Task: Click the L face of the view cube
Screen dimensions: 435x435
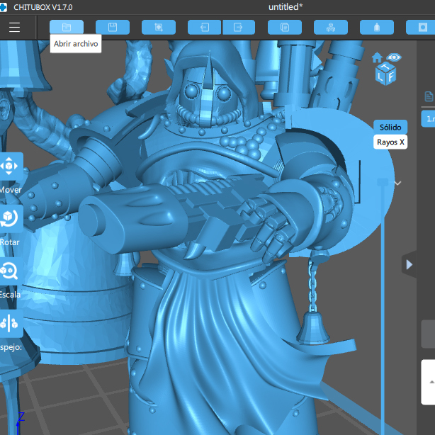Action: click(x=380, y=77)
